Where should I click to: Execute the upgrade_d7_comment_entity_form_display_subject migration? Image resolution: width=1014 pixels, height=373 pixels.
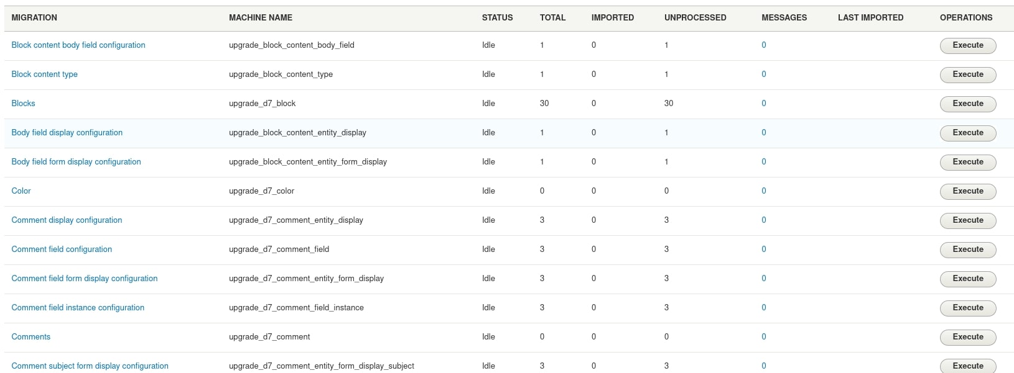968,366
